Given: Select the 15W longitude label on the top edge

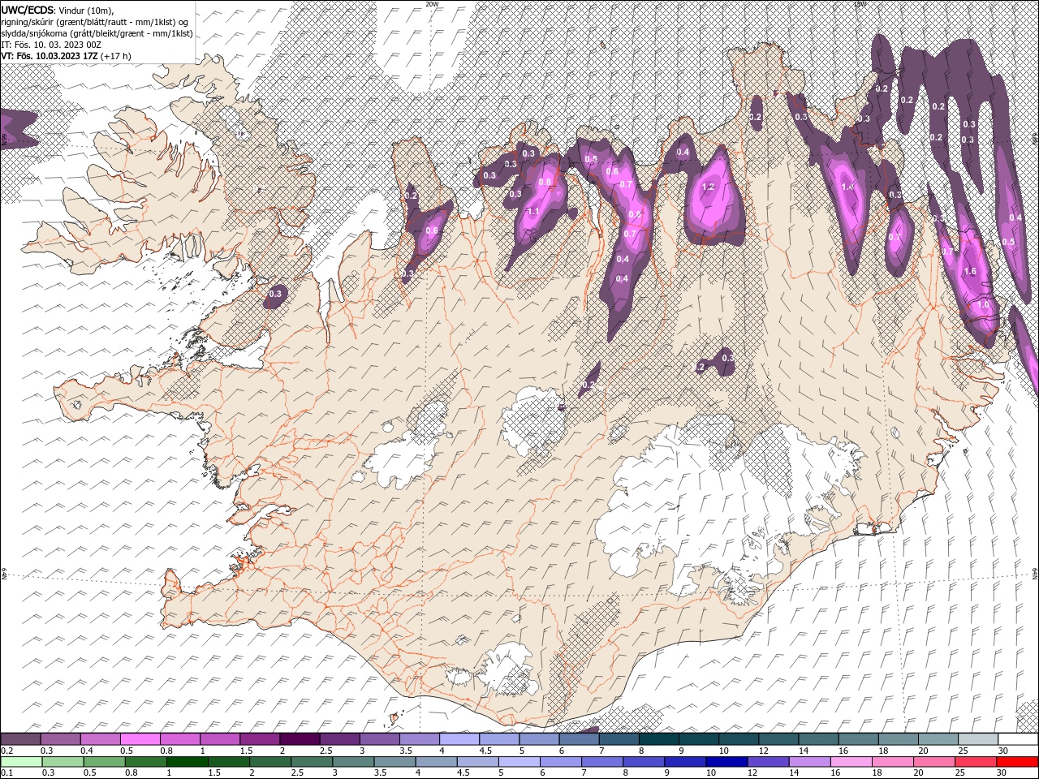Looking at the screenshot, I should point(860,4).
